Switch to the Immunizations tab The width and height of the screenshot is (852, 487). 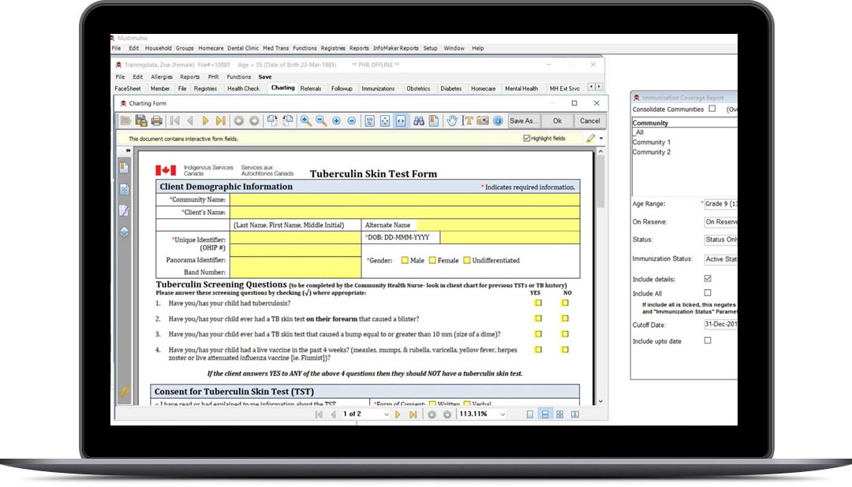coord(378,89)
